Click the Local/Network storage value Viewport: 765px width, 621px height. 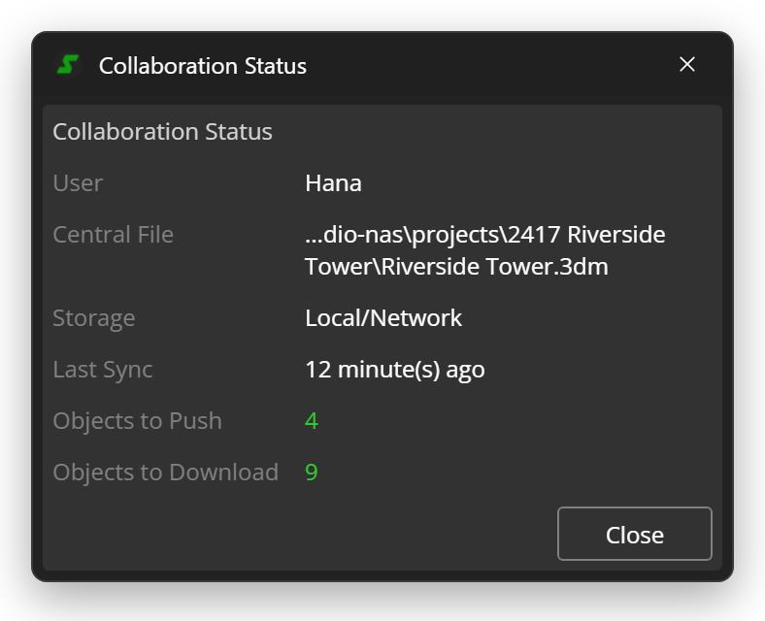click(383, 318)
